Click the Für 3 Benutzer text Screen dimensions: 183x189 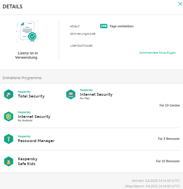pos(169,139)
